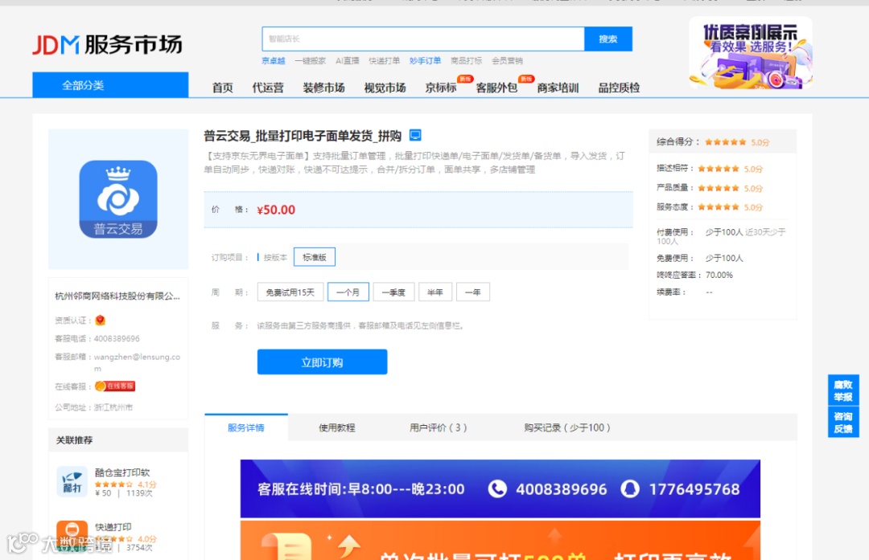Open 快递打印 recommended service title

click(x=113, y=527)
